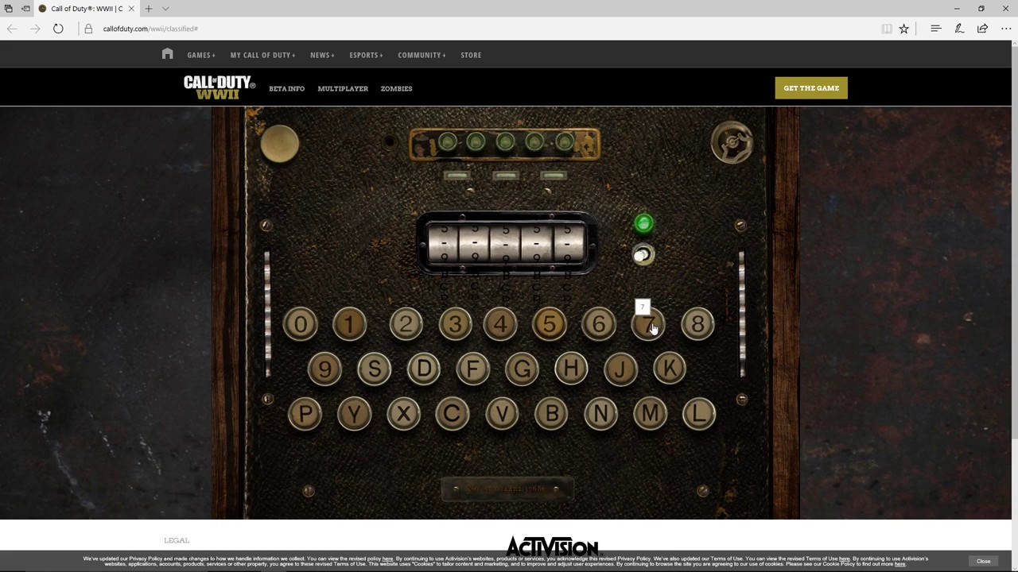Click the share icon in the browser toolbar

(x=982, y=29)
